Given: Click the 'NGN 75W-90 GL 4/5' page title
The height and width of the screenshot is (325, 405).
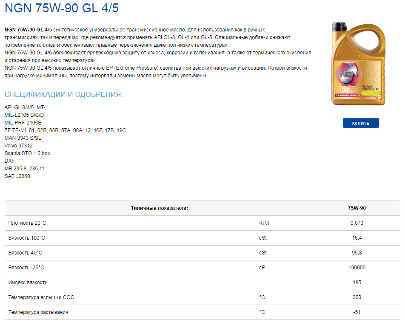Looking at the screenshot, I should [61, 8].
